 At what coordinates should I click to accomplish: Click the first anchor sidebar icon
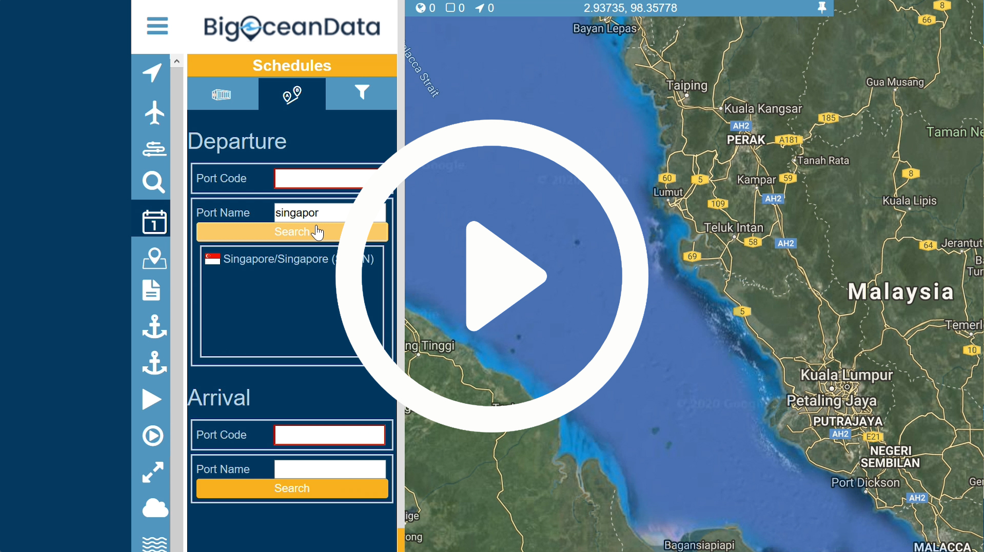(x=154, y=327)
